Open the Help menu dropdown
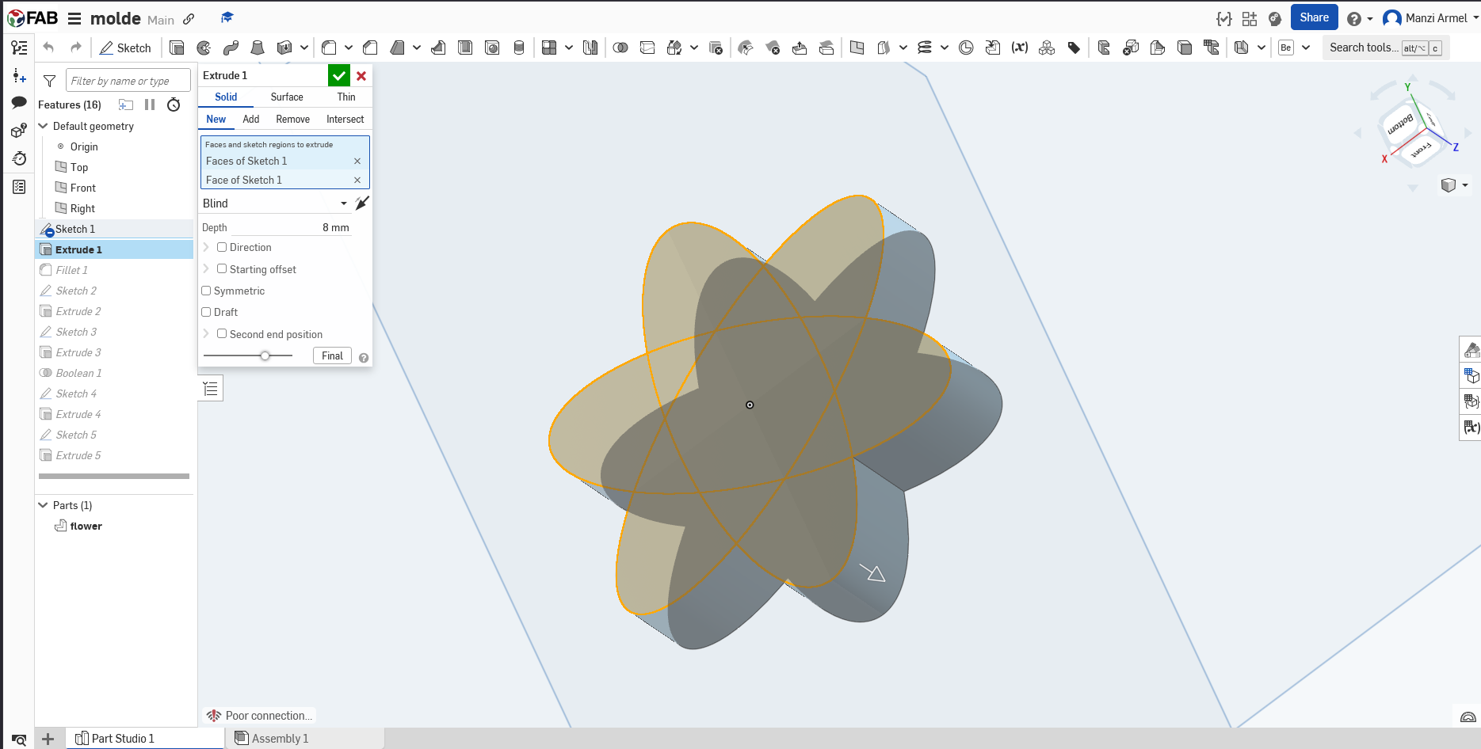This screenshot has height=749, width=1481. [x=1359, y=18]
